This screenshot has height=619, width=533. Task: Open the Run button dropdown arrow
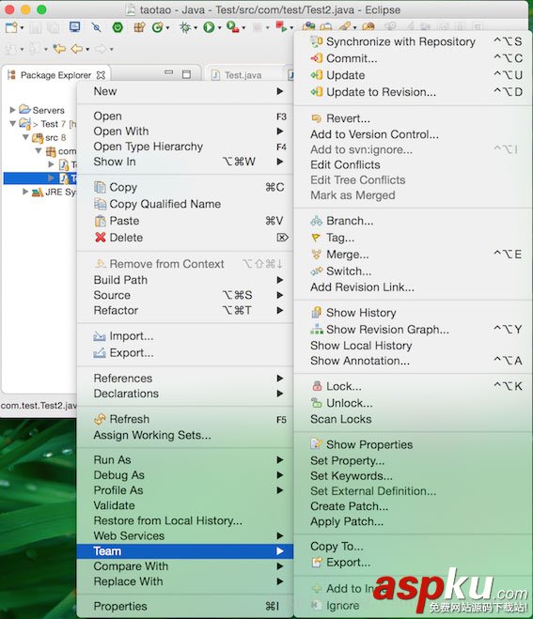click(x=219, y=27)
